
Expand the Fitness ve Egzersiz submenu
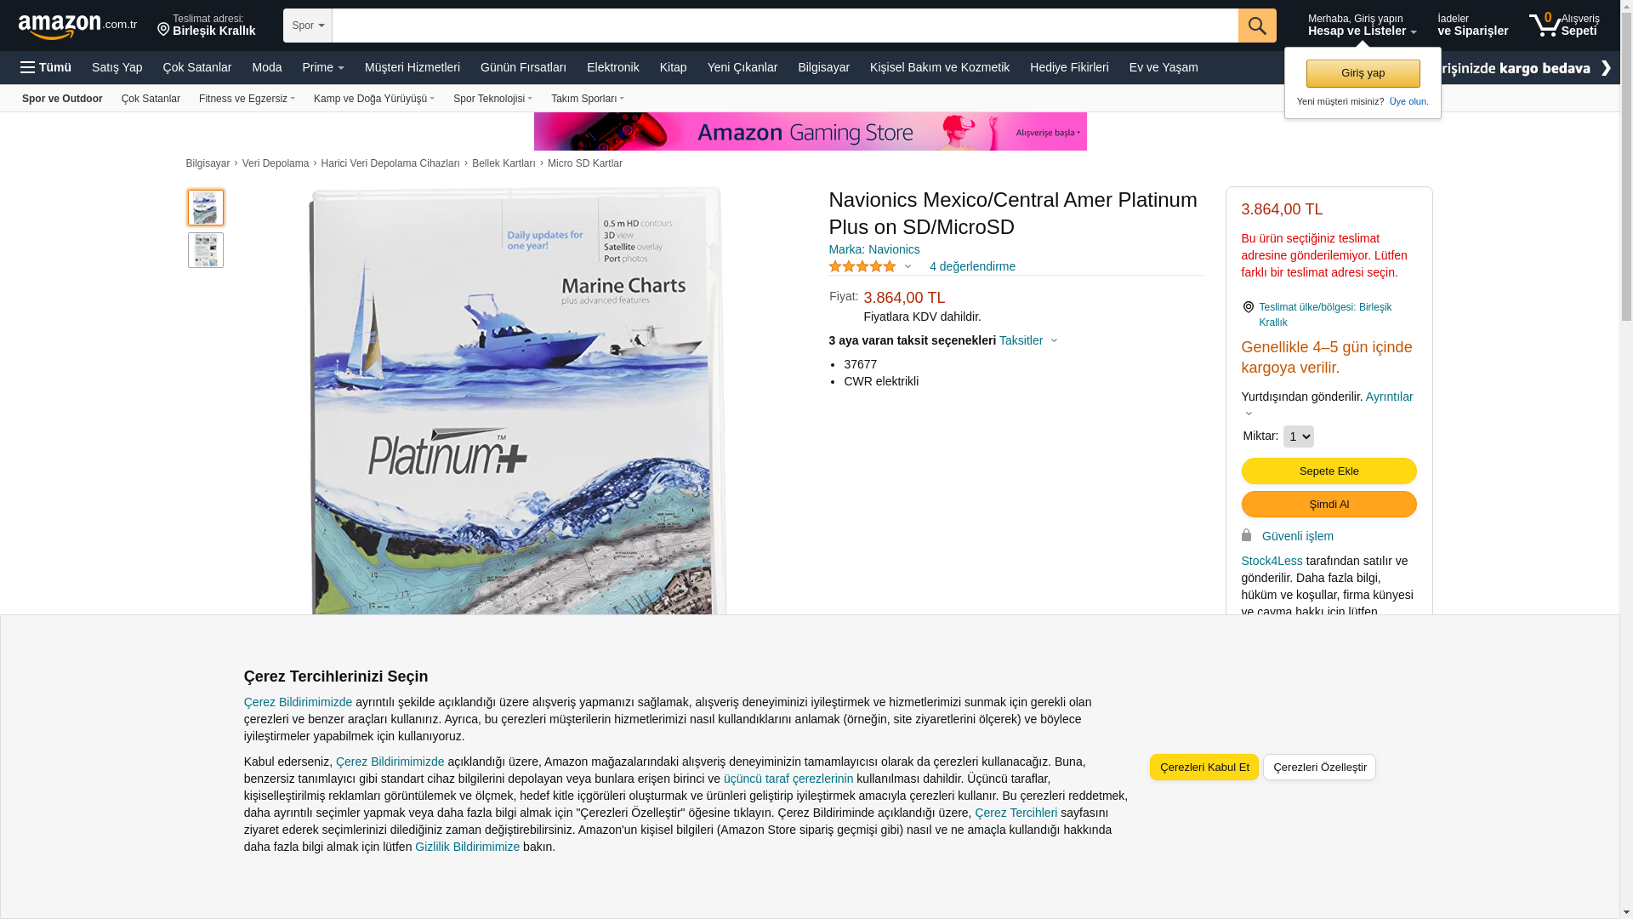click(247, 99)
